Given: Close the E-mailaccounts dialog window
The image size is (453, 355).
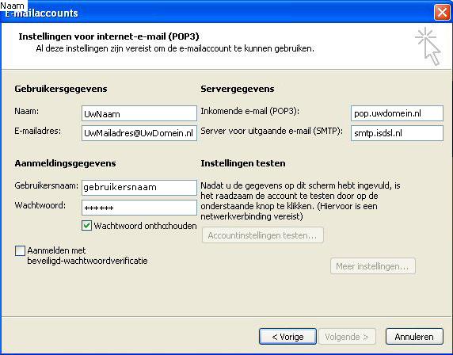Looking at the screenshot, I should (442, 13).
